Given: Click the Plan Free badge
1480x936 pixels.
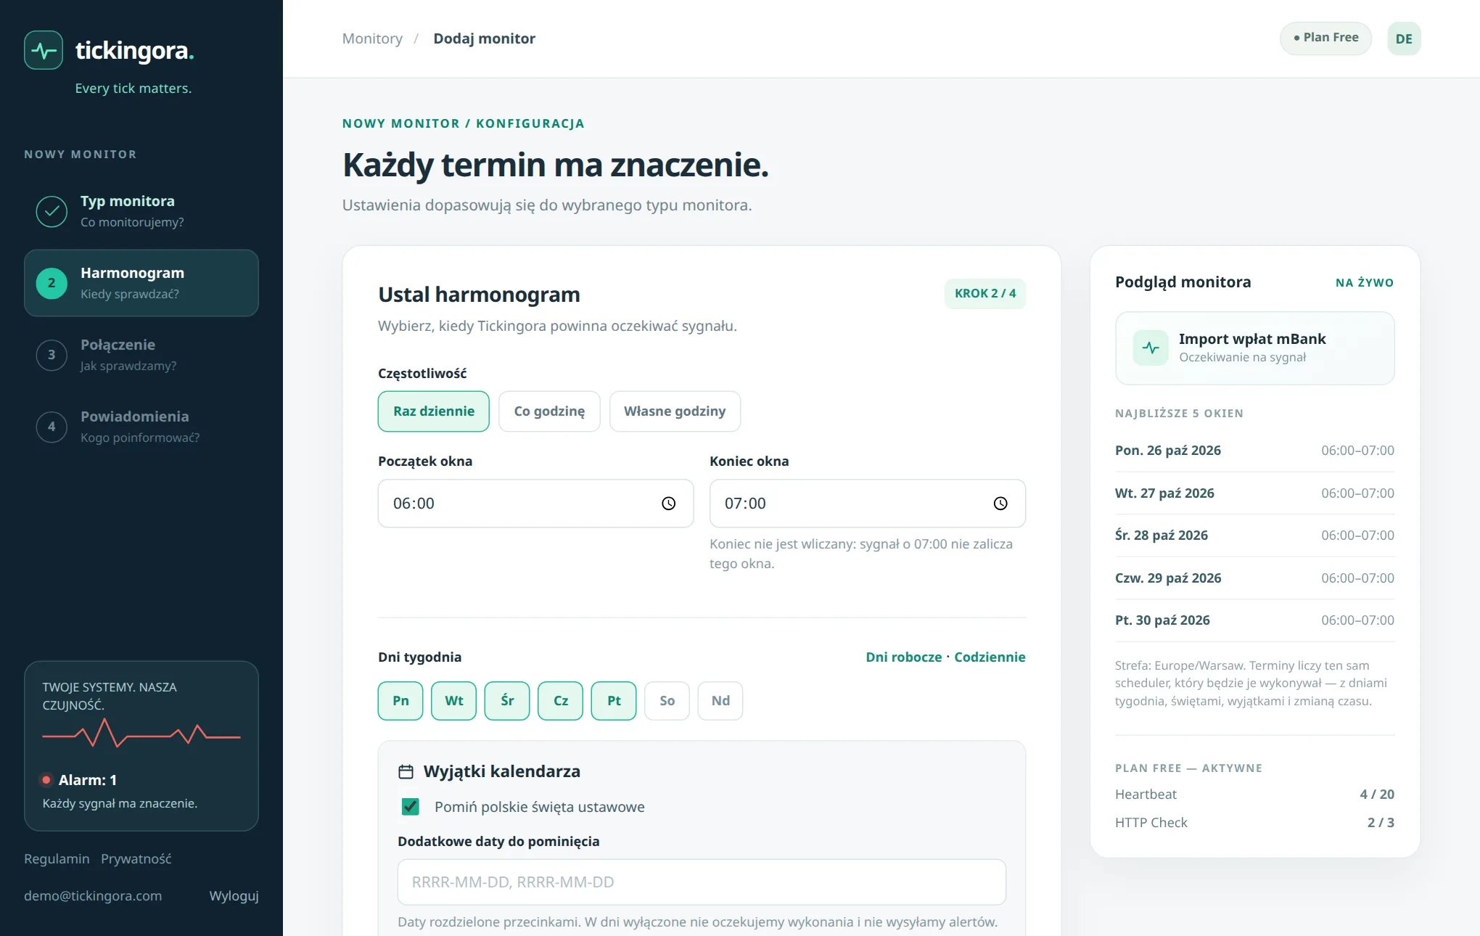Looking at the screenshot, I should (1325, 38).
